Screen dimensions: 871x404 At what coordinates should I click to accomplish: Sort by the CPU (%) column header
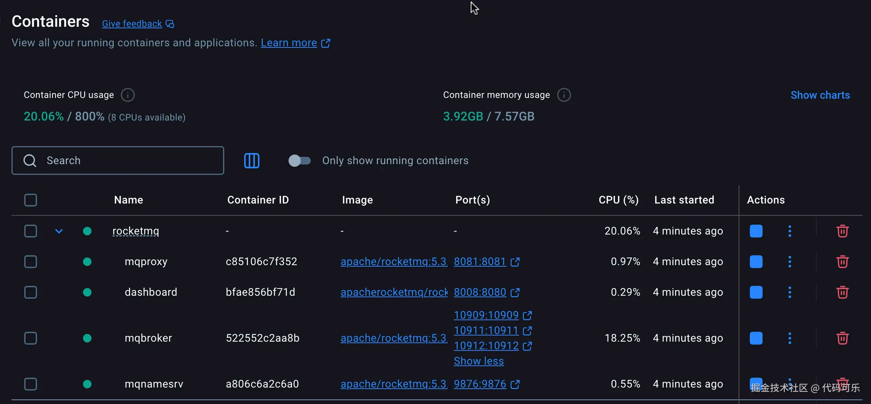pyautogui.click(x=619, y=200)
